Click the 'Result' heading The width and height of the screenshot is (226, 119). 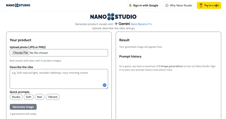(124, 40)
